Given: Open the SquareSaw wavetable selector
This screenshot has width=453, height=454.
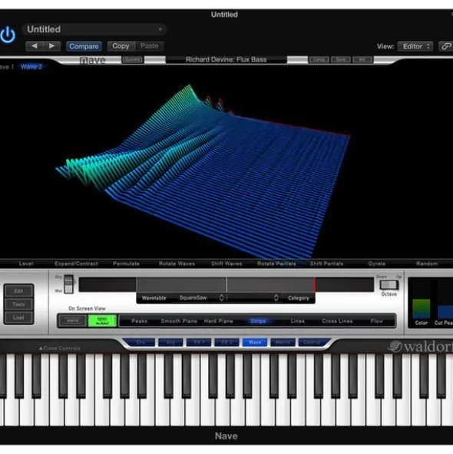Looking at the screenshot, I should tap(200, 297).
